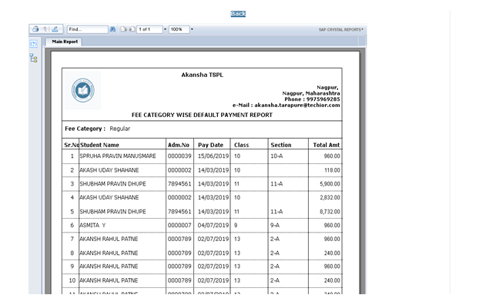Screen dimensions: 479x305
Task: Click section value 10-A
Action: click(276, 156)
